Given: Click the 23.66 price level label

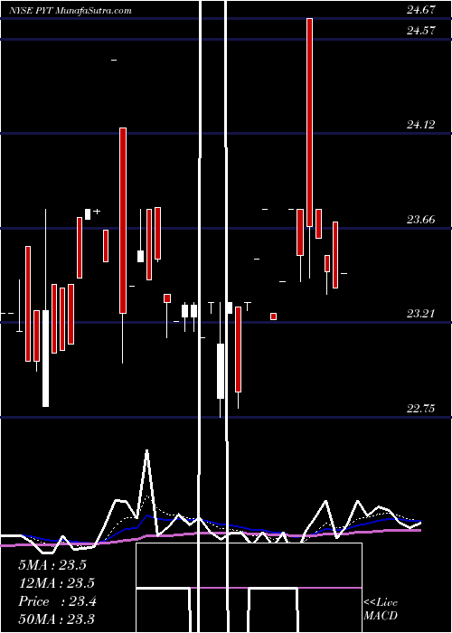Looking at the screenshot, I should point(421,220).
